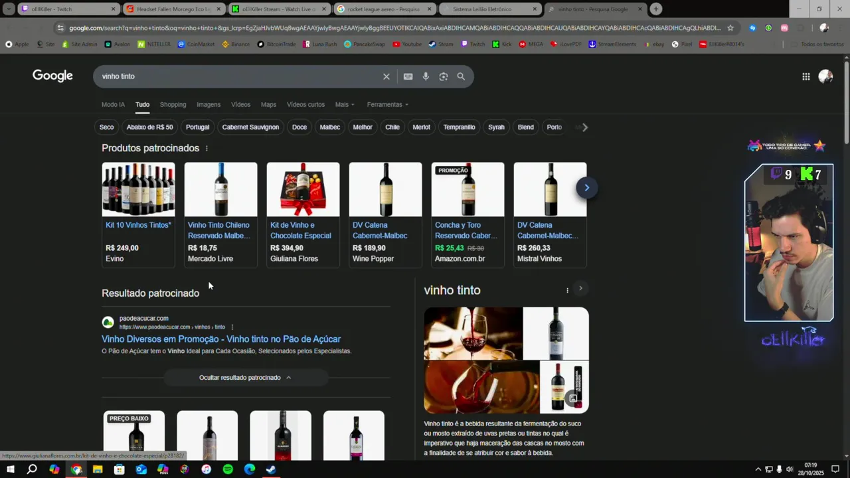The image size is (850, 478).
Task: Expand the Ferramentas dropdown
Action: 388,104
